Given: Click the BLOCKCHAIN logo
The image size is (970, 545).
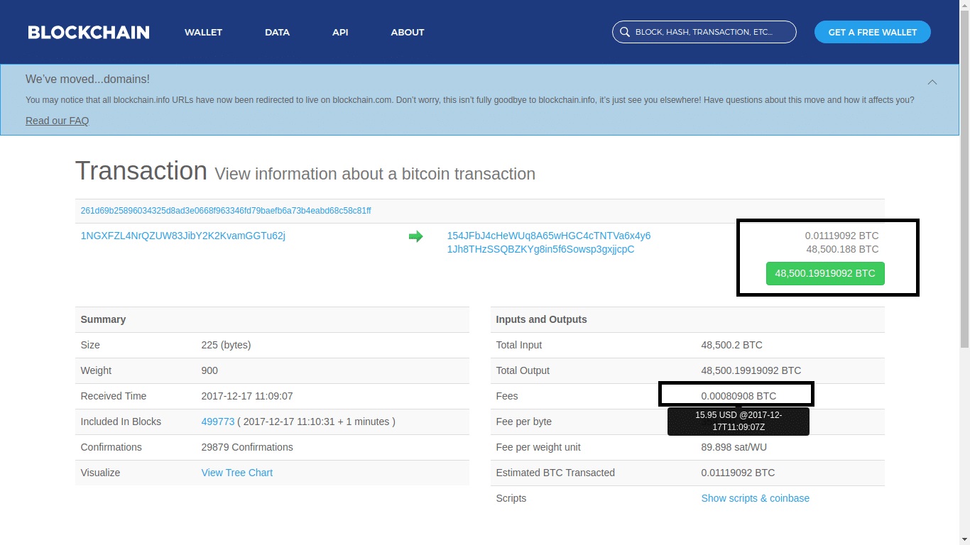Looking at the screenshot, I should pos(89,32).
